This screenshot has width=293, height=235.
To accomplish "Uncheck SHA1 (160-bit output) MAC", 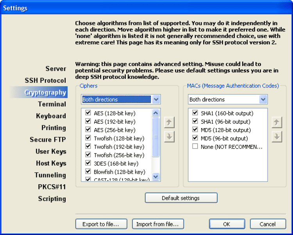I will click(x=195, y=112).
